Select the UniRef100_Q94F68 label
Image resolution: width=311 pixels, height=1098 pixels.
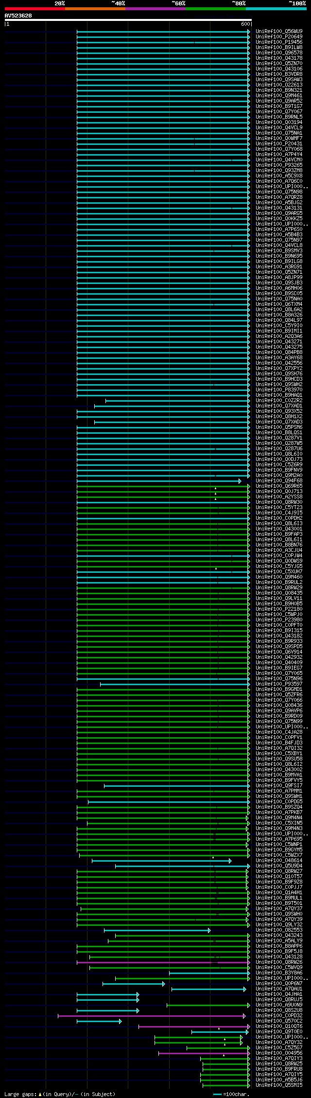pos(279,480)
